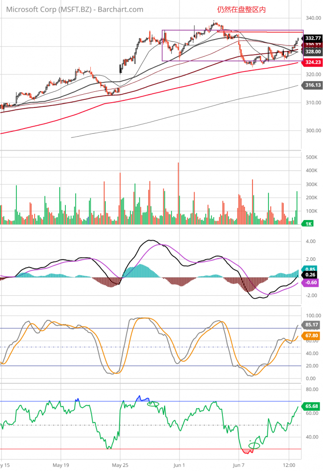Viewport: 323px width, 471px height.
Task: Click the red oversold RSI shaded area
Action: tap(248, 451)
